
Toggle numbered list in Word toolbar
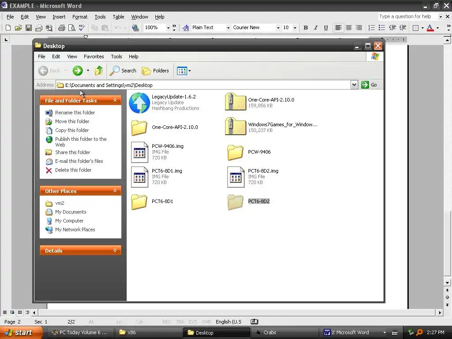[x=372, y=28]
